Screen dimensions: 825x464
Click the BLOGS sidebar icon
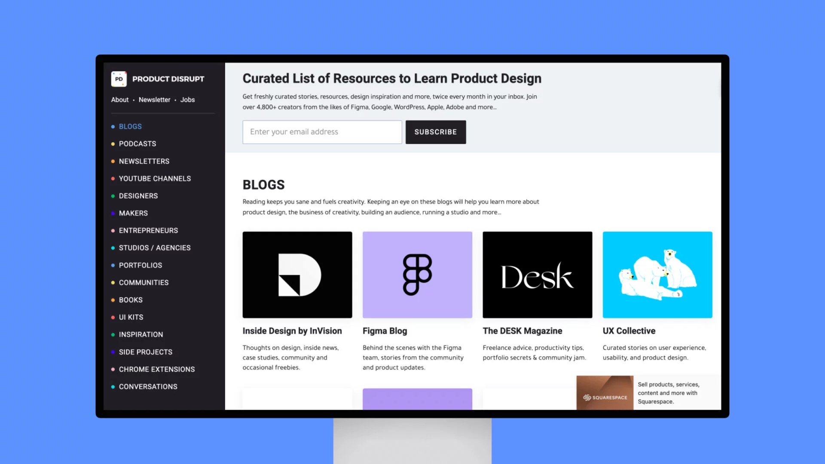point(113,126)
